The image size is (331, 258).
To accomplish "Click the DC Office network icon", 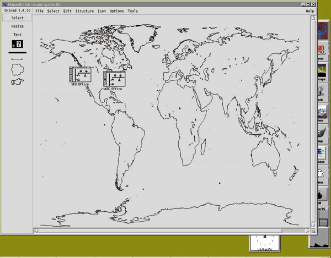I will point(114,78).
